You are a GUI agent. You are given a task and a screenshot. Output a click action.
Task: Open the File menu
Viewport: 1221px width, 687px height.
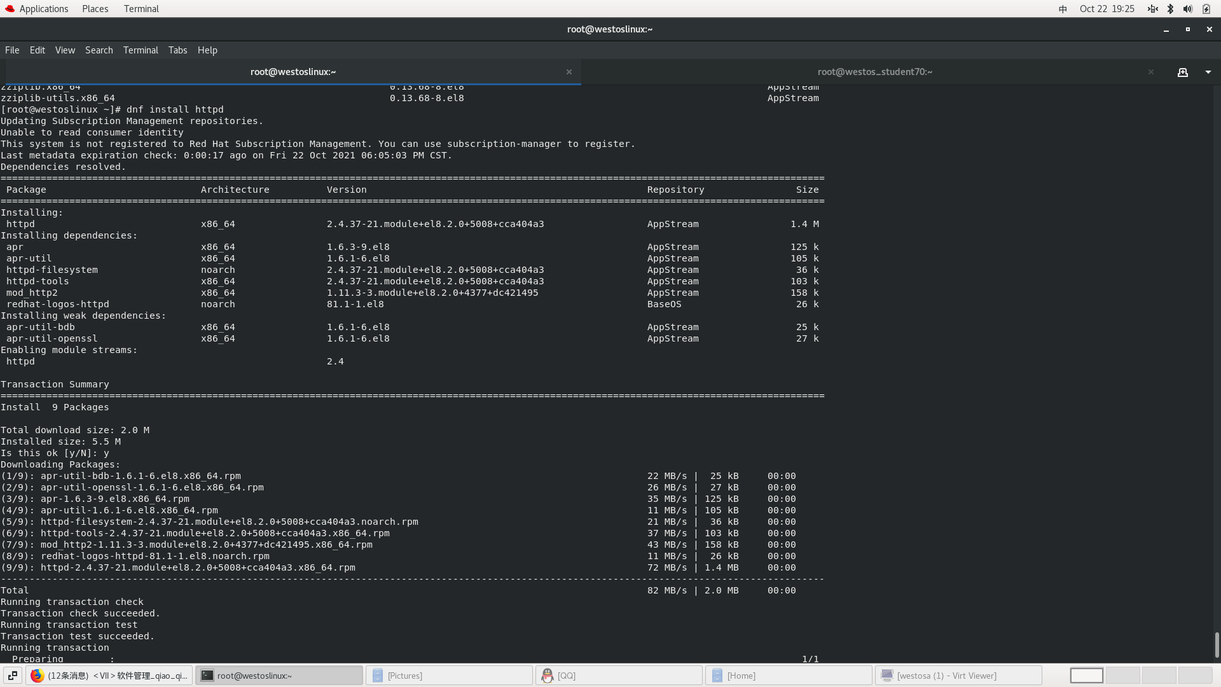[12, 50]
